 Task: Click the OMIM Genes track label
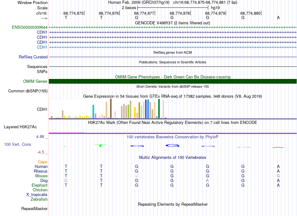point(35,81)
